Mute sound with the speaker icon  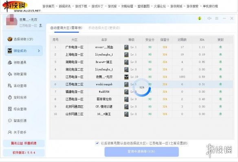(x=209, y=18)
